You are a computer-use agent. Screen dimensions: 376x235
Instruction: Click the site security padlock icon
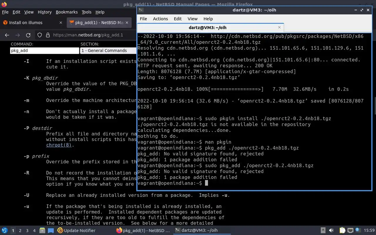48,35
